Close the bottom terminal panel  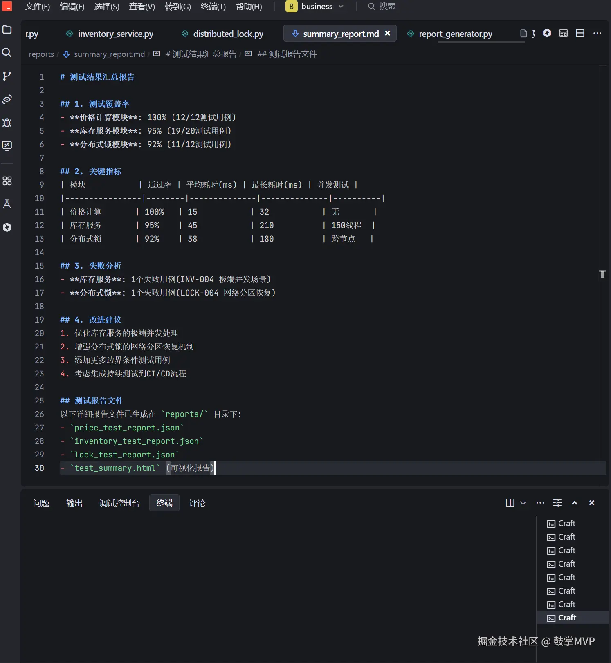coord(592,503)
